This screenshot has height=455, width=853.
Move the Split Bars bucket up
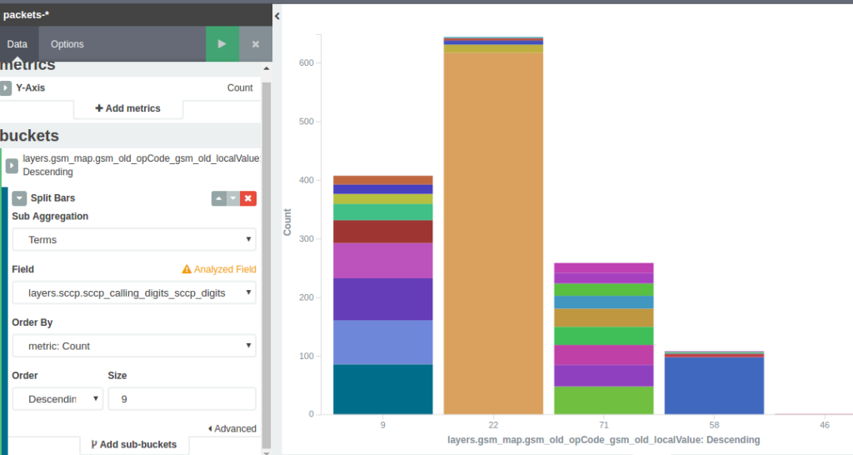[x=218, y=198]
